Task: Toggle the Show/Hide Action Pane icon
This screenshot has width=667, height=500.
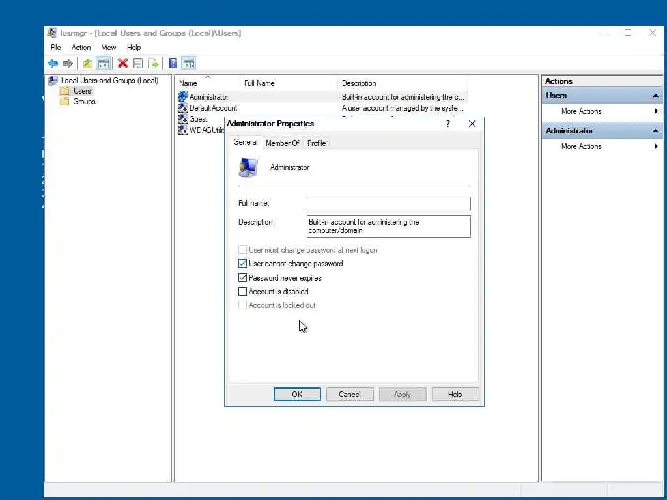Action: tap(188, 64)
